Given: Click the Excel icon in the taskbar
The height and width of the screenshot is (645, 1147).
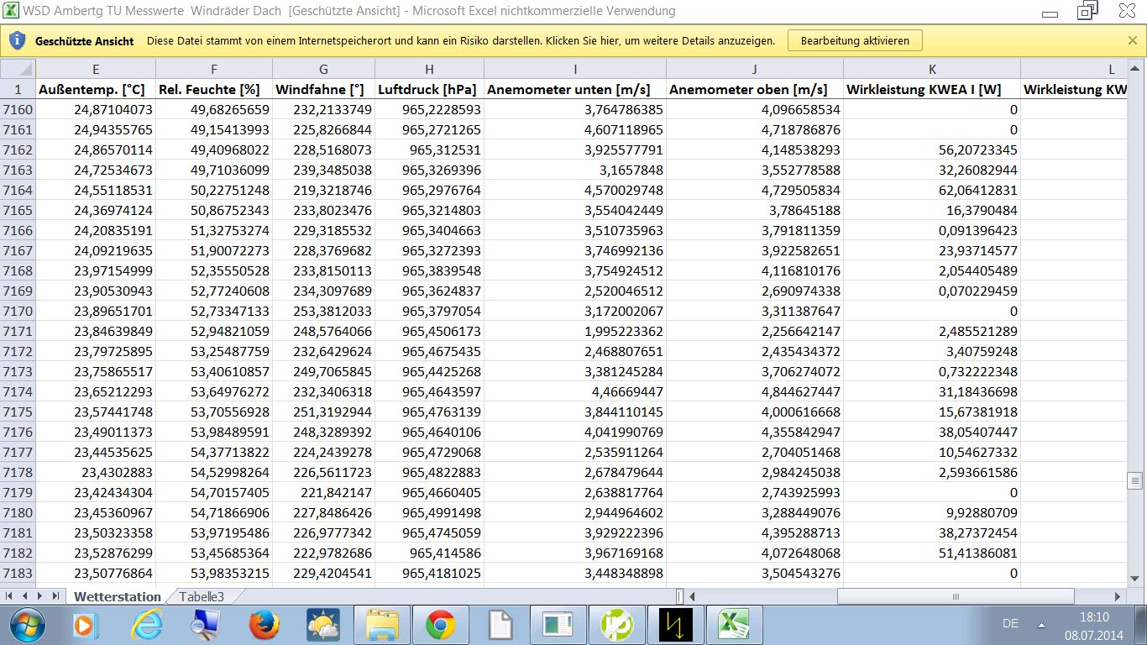Looking at the screenshot, I should pyautogui.click(x=733, y=625).
